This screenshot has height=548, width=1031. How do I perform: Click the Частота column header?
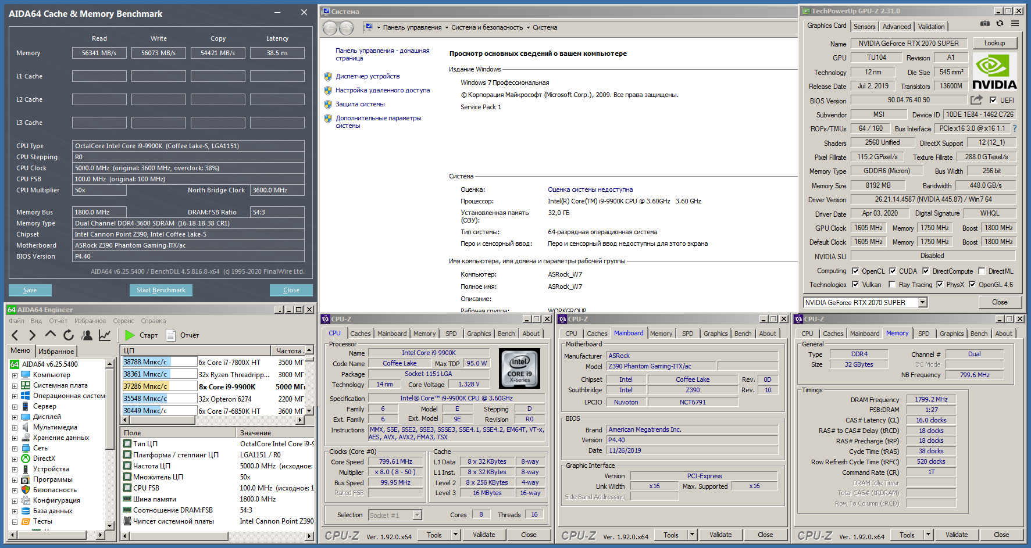(x=288, y=350)
